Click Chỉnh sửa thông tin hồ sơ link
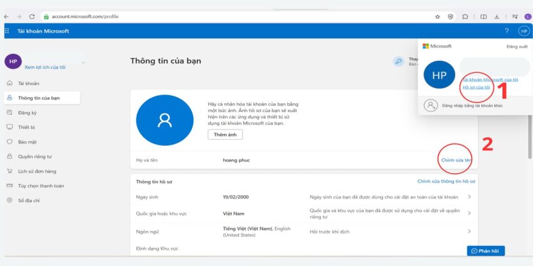 pyautogui.click(x=446, y=182)
